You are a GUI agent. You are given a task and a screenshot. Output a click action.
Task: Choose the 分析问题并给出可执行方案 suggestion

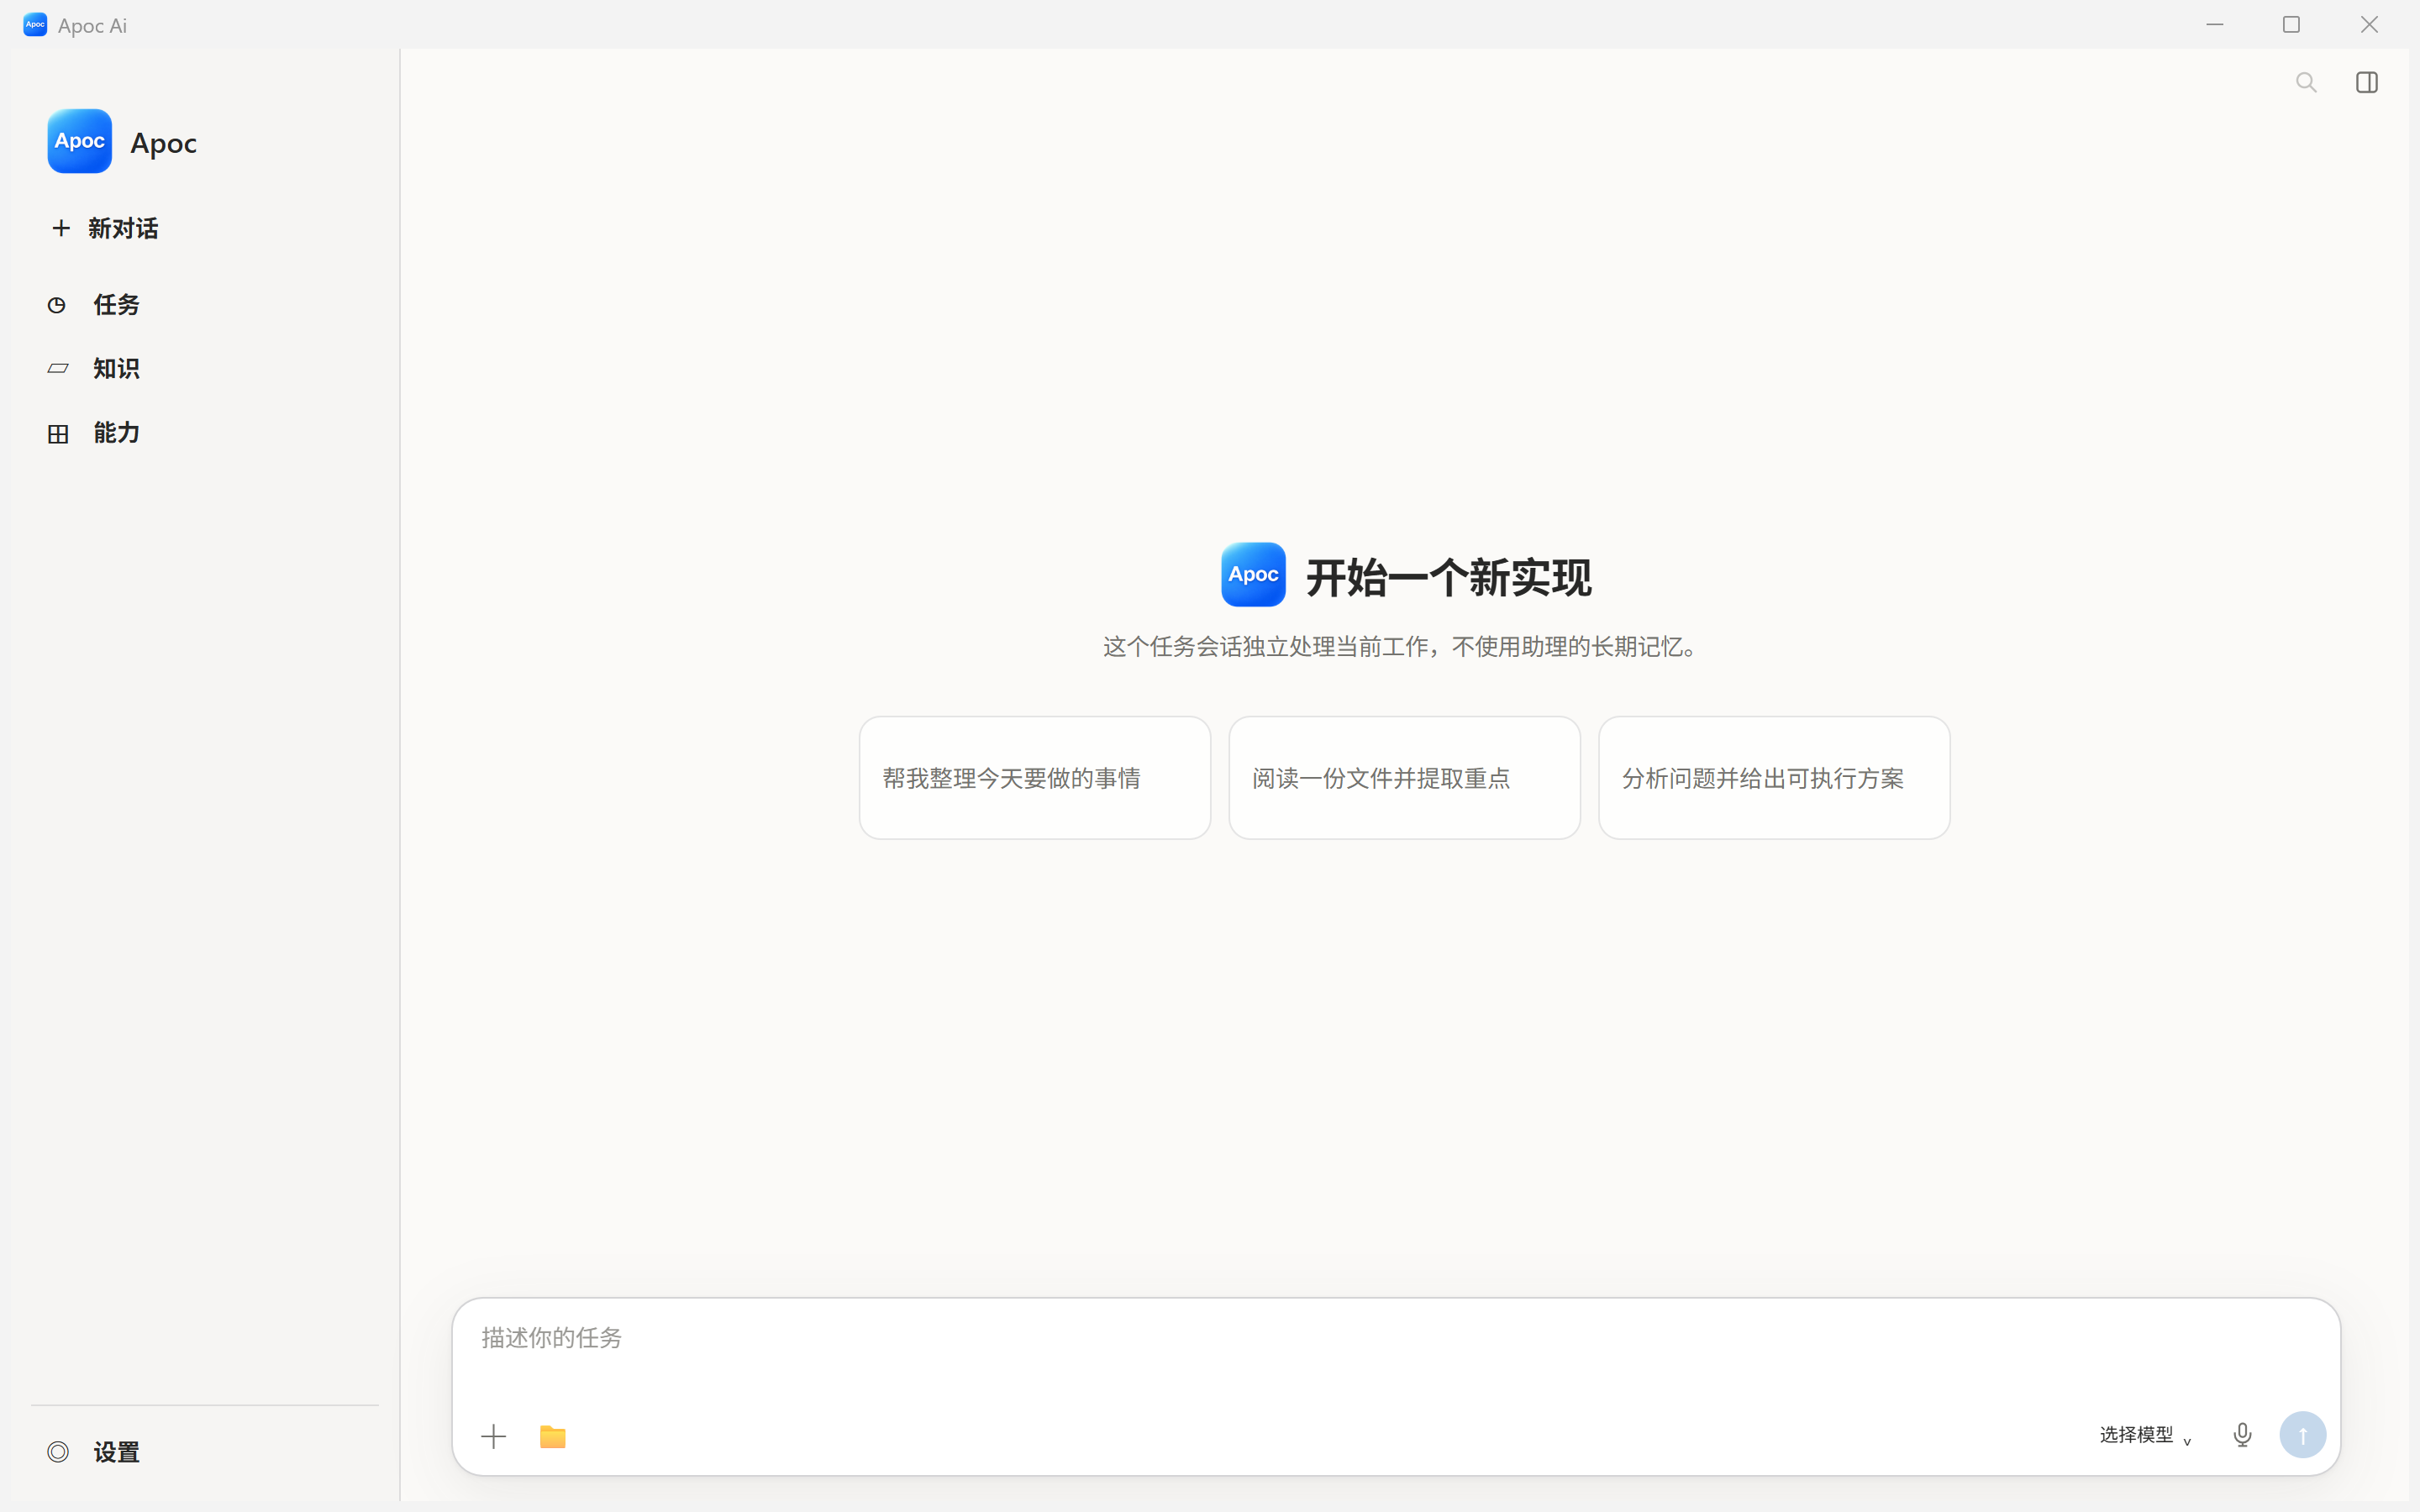[1774, 778]
